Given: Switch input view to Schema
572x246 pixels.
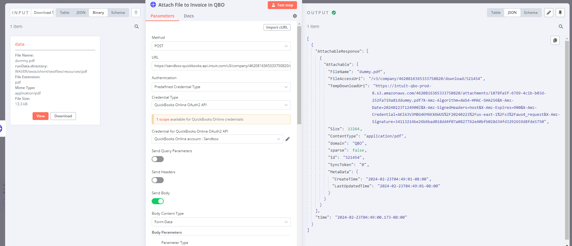Looking at the screenshot, I should tap(118, 13).
